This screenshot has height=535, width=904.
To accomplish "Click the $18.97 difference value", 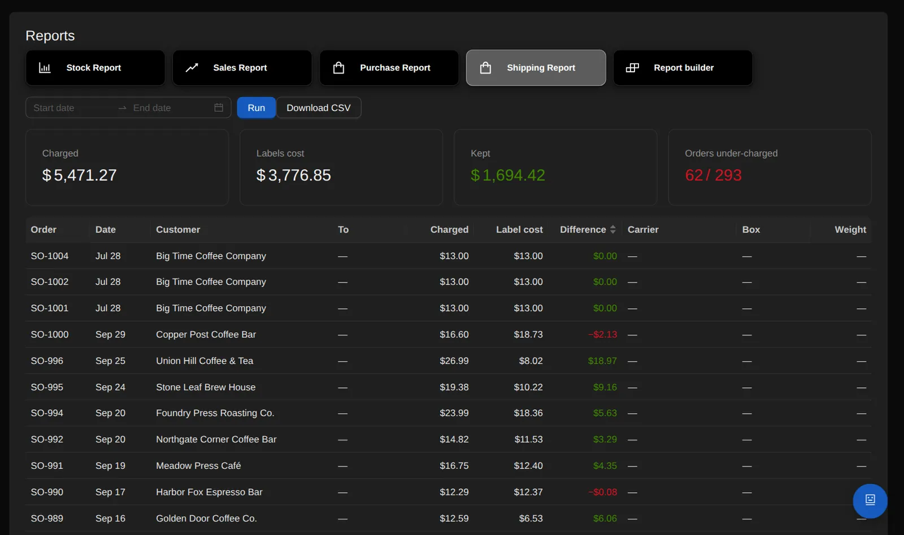I will pos(602,361).
